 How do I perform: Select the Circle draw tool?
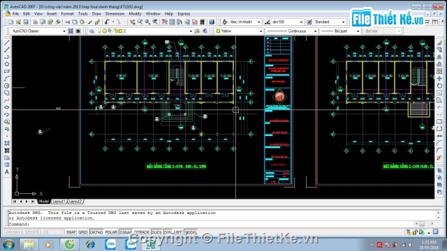[x=7, y=86]
